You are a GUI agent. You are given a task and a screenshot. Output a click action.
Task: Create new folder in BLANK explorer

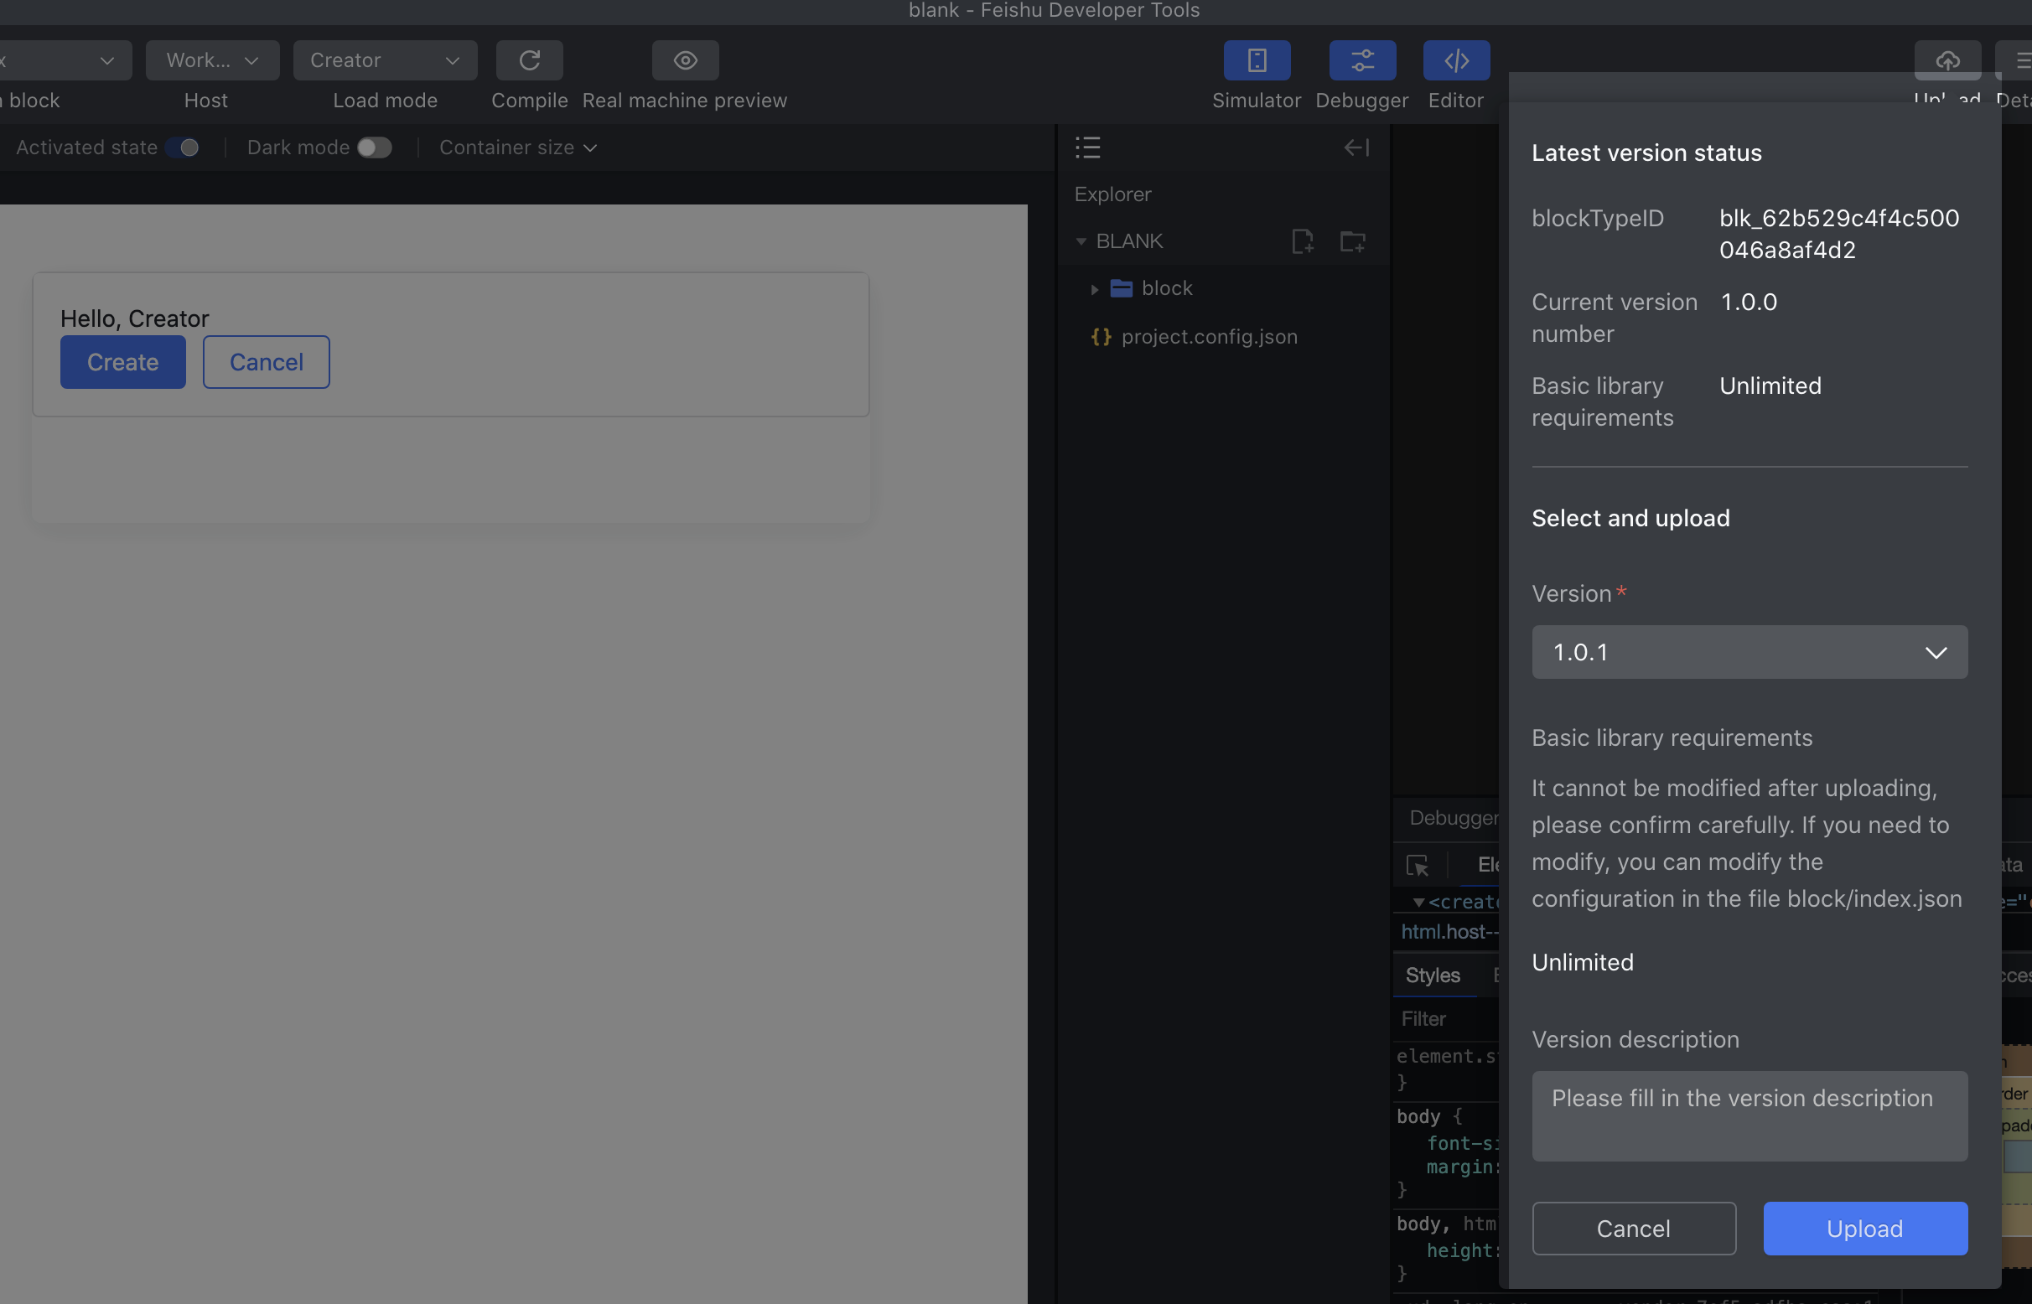(x=1352, y=241)
